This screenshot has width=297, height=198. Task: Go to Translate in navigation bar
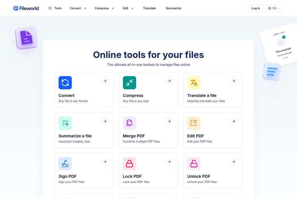click(x=149, y=8)
